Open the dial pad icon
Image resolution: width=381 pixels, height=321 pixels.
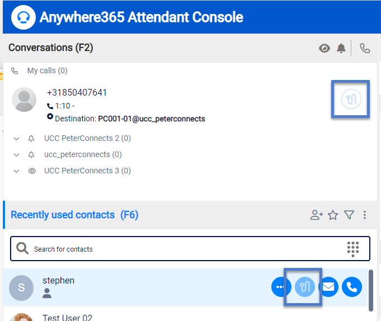pyautogui.click(x=353, y=249)
